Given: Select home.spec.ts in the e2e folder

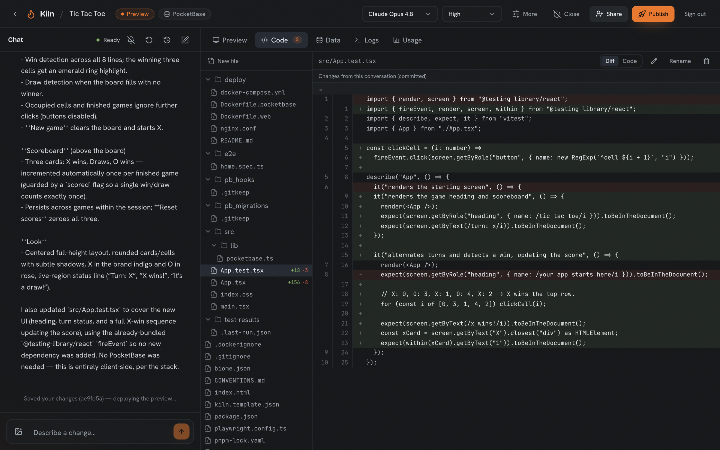Looking at the screenshot, I should coord(242,166).
